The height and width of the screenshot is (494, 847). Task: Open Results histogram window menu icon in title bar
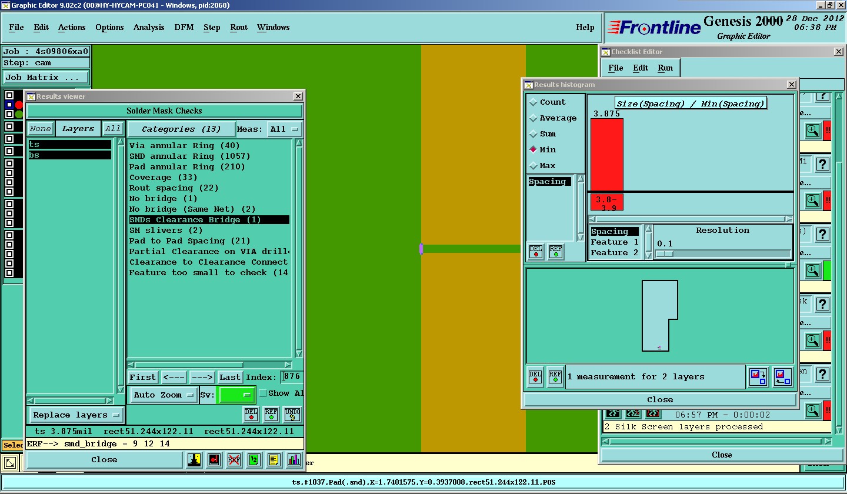[528, 85]
